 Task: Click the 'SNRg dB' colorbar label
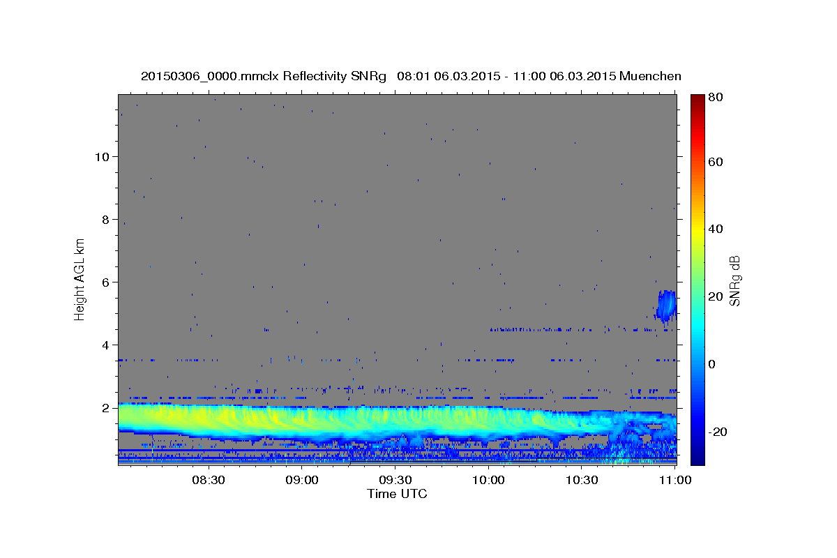click(x=734, y=280)
